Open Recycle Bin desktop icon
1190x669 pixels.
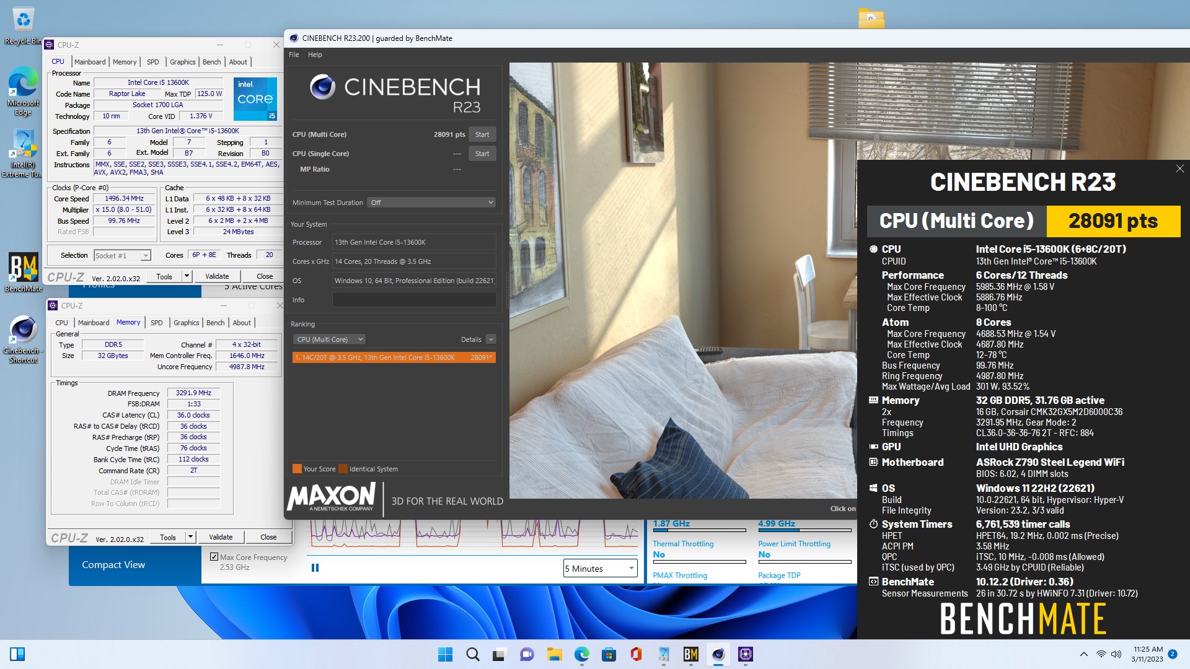pyautogui.click(x=23, y=26)
